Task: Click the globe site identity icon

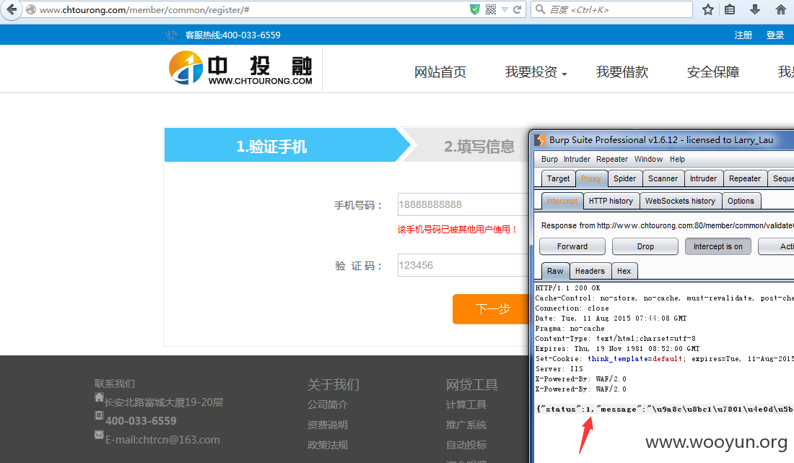Action: coord(31,9)
